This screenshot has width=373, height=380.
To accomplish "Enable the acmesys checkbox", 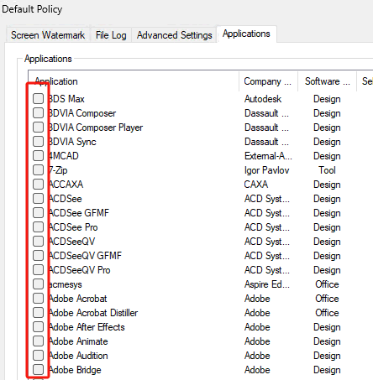I will click(38, 284).
